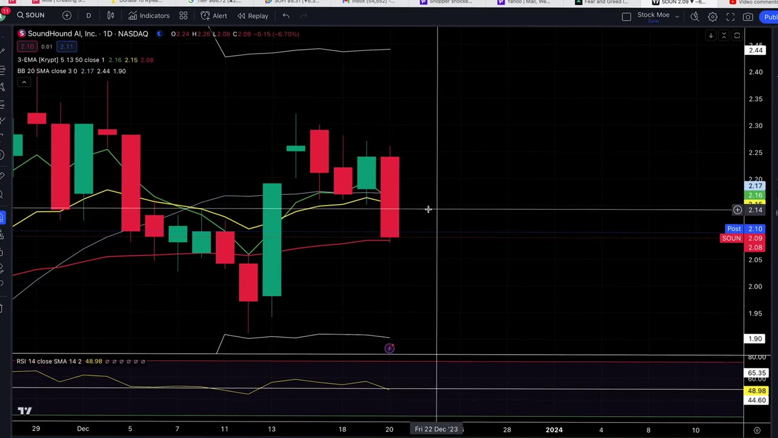Open the quick search icon
The width and height of the screenshot is (778, 438).
click(695, 16)
